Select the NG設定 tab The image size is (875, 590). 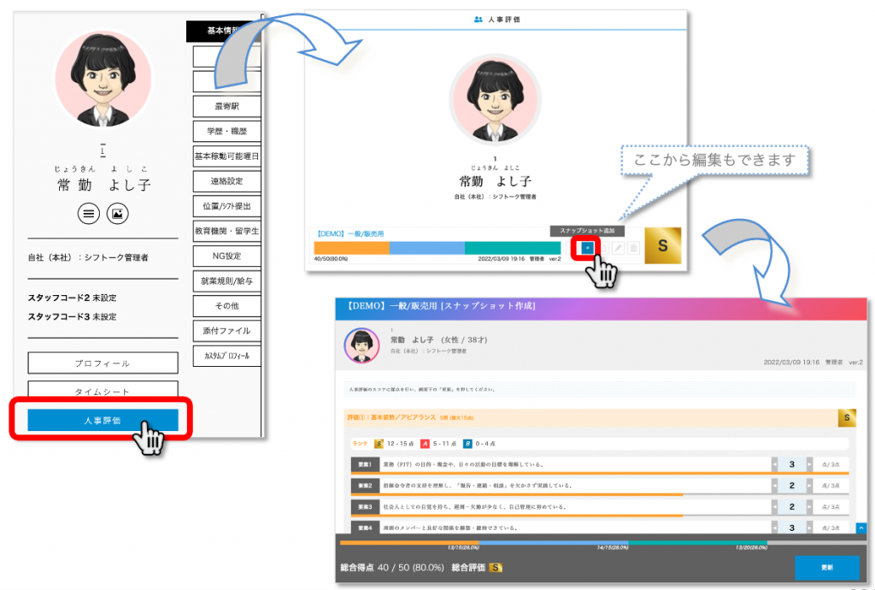(x=226, y=256)
